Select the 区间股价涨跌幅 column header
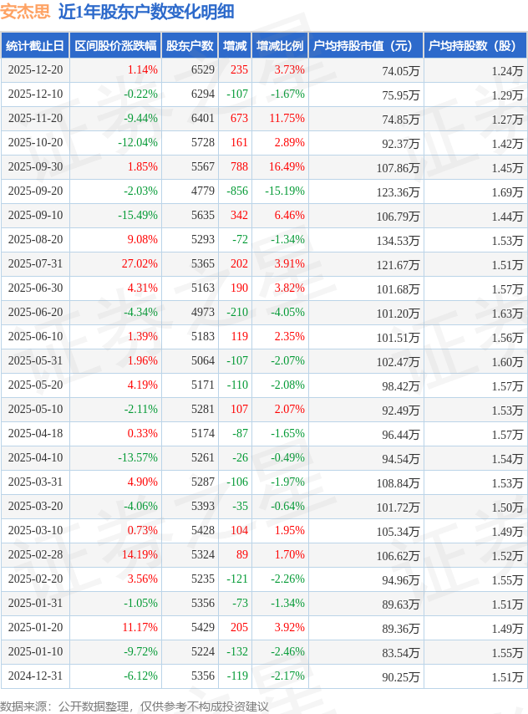The image size is (528, 714). coord(115,46)
